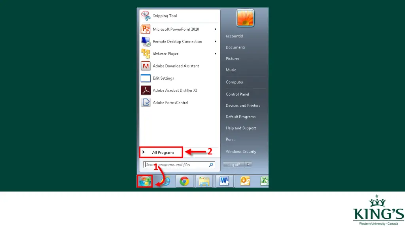Image resolution: width=405 pixels, height=227 pixels.
Task: Open Microsoft Word from the taskbar
Action: click(x=225, y=181)
